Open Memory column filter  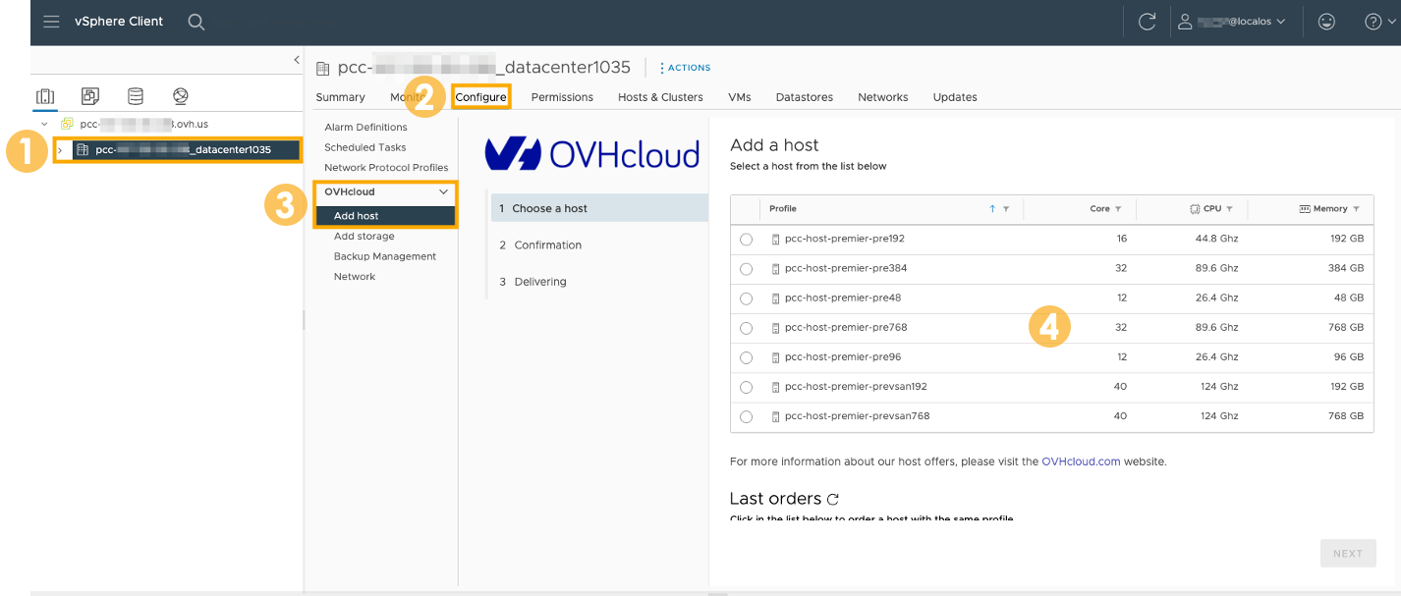[x=1357, y=209]
